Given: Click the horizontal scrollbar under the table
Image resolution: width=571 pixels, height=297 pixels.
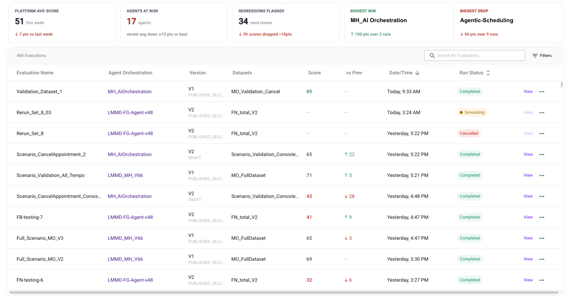Looking at the screenshot, I should point(284,292).
